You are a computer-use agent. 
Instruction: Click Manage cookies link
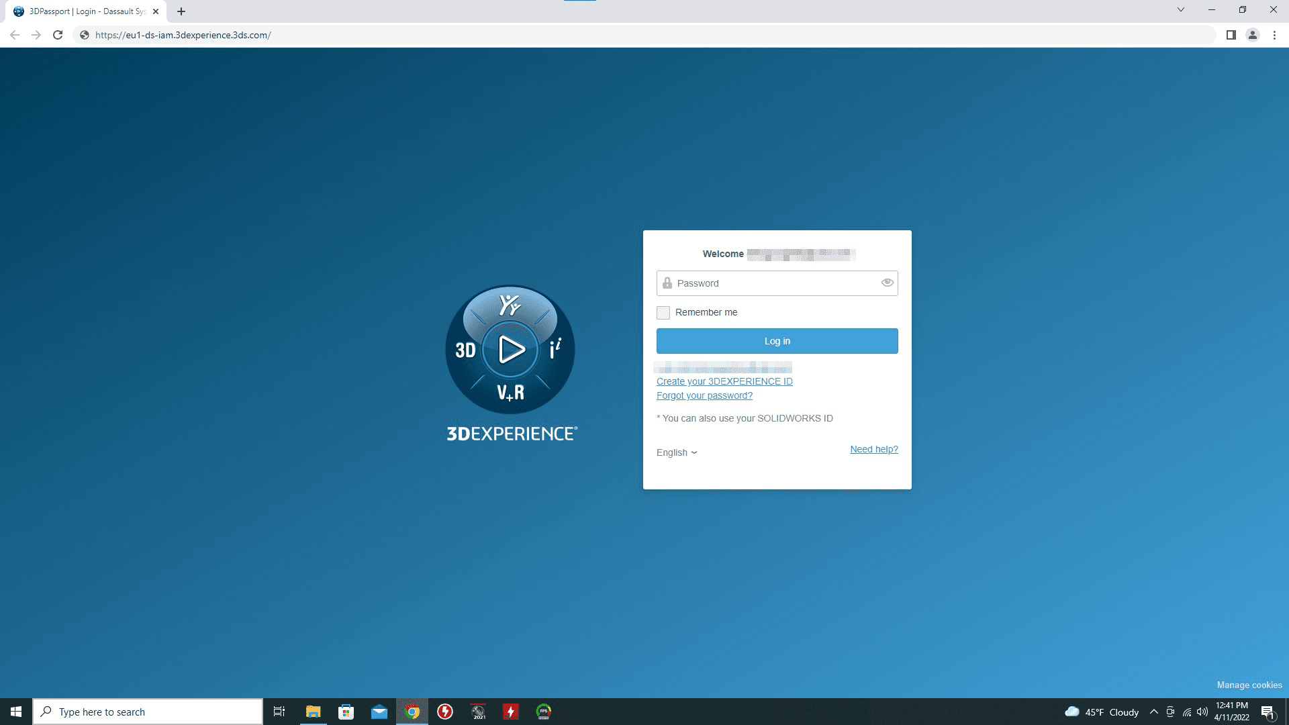1249,685
